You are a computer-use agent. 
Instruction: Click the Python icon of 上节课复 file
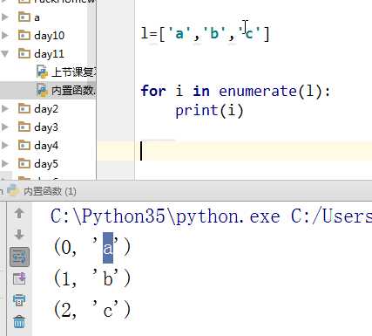(x=42, y=72)
